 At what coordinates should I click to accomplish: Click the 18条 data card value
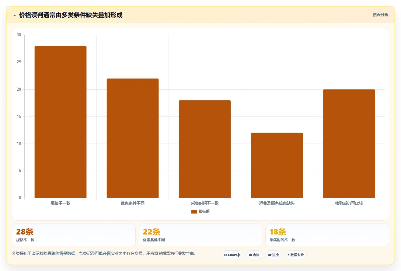pos(278,232)
